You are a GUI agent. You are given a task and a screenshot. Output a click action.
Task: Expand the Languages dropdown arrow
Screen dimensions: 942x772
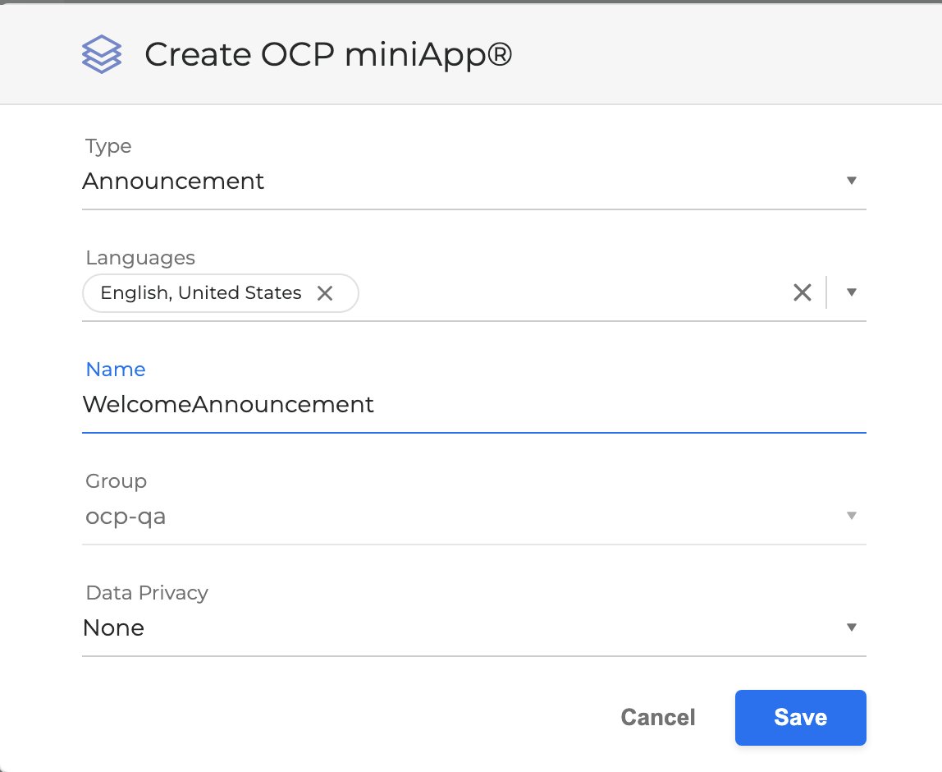click(851, 292)
